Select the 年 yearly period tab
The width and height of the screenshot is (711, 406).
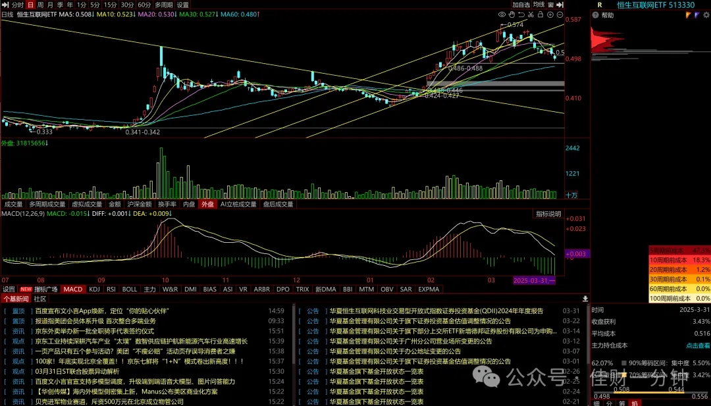(70, 5)
